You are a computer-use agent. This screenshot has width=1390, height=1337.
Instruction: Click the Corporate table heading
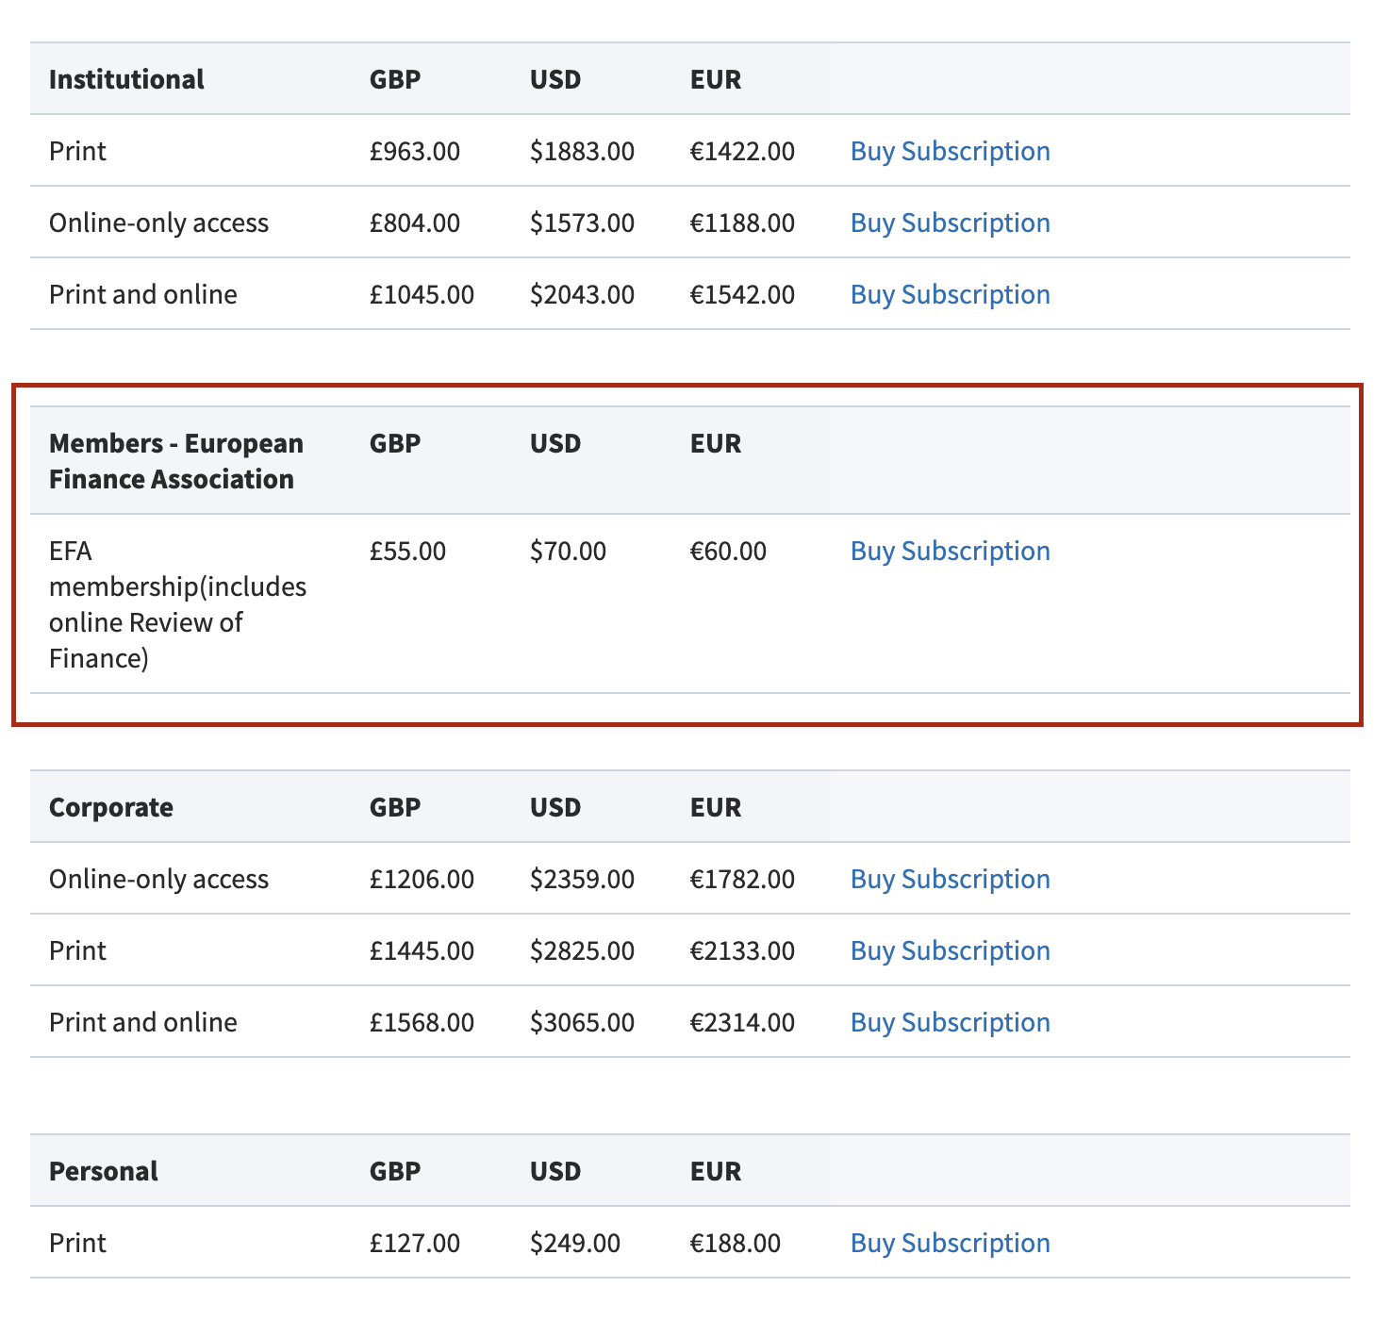111,808
